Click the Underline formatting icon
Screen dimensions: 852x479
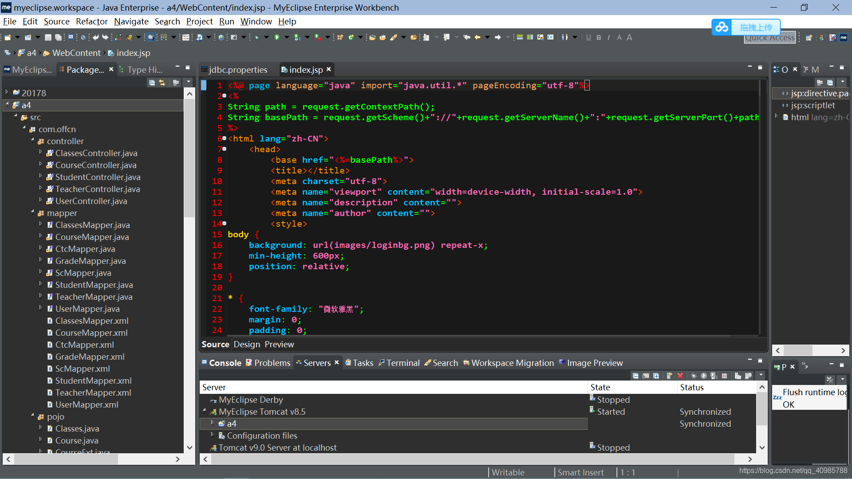tap(588, 38)
